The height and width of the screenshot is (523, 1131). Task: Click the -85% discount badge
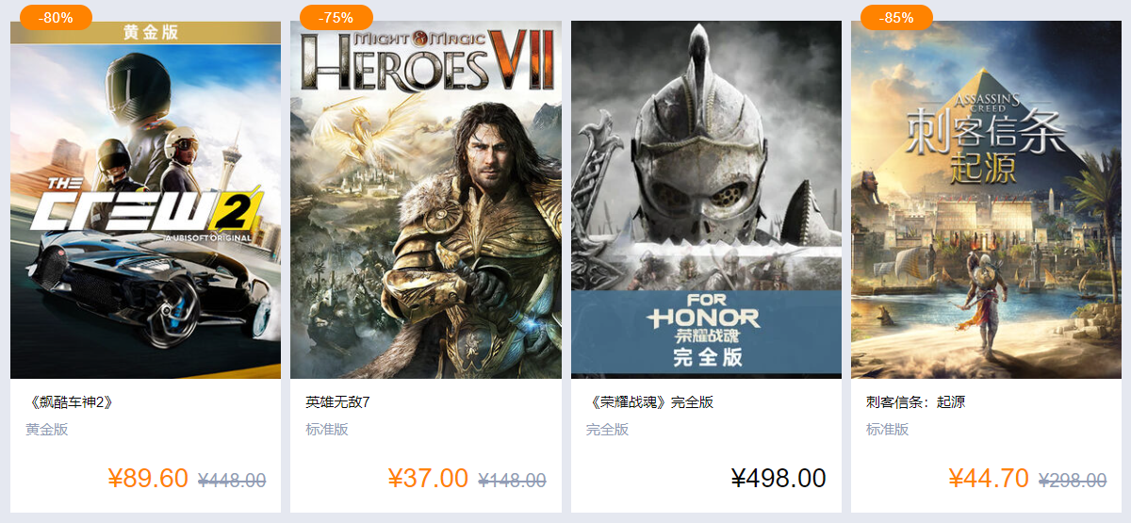896,17
